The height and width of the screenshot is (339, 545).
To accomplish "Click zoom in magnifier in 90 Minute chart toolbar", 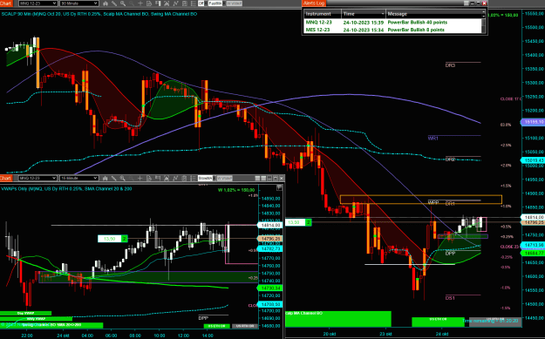I will 123,3.
